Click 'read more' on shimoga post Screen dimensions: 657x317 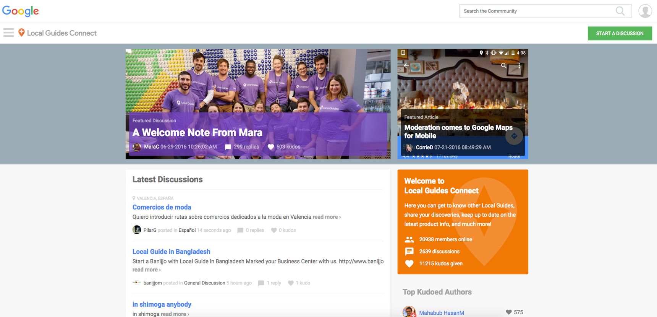(175, 314)
